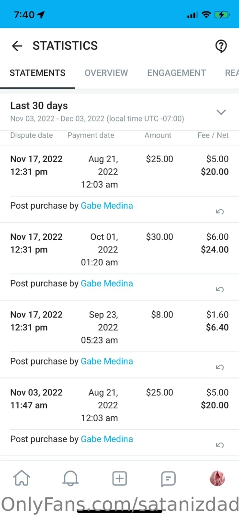The width and height of the screenshot is (239, 518).
Task: Open the partially visible REACH tab
Action: 232,73
